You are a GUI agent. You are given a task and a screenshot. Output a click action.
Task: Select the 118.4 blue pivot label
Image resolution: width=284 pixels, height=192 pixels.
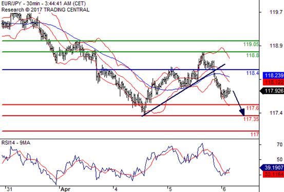(x=253, y=73)
